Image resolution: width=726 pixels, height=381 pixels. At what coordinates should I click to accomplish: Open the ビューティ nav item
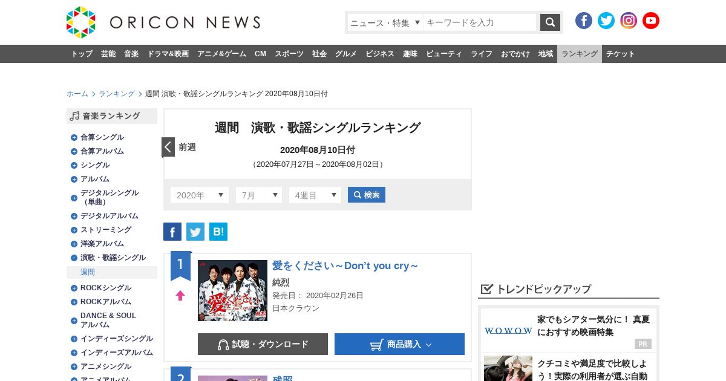pos(444,54)
